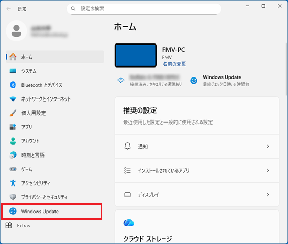288x244 pixels.
Task: Select ホーム menu label
Action: point(27,57)
